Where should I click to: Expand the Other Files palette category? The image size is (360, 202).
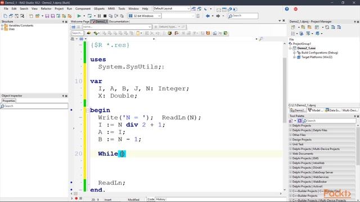[290, 135]
